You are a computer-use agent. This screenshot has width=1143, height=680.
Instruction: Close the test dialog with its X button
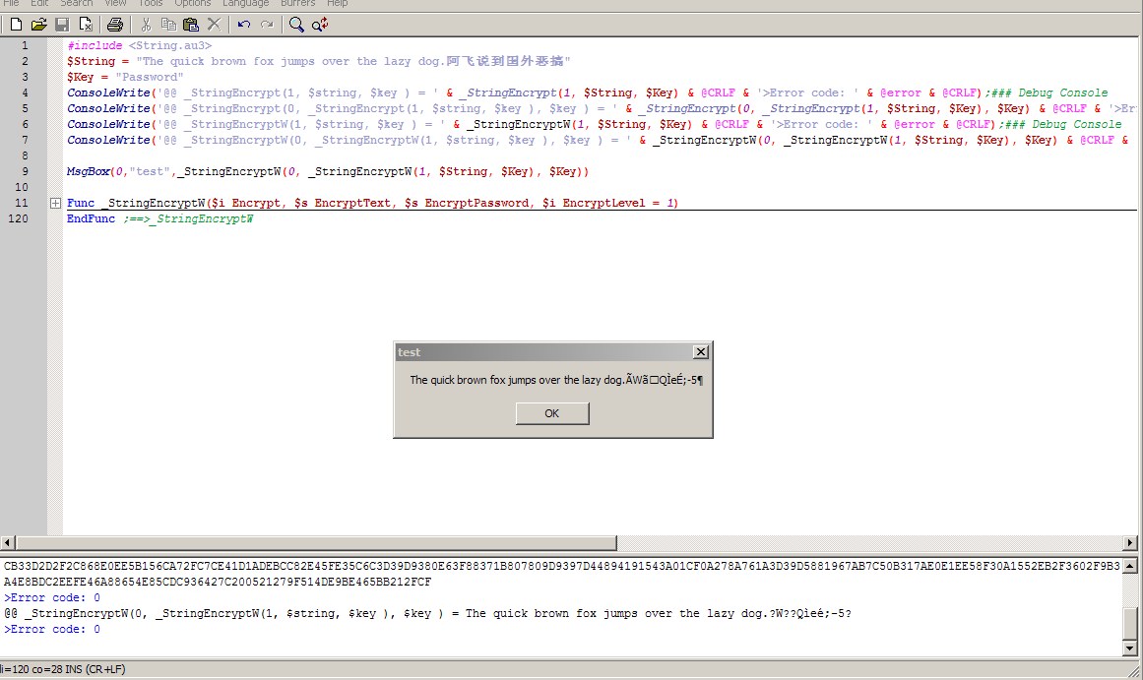pos(701,352)
